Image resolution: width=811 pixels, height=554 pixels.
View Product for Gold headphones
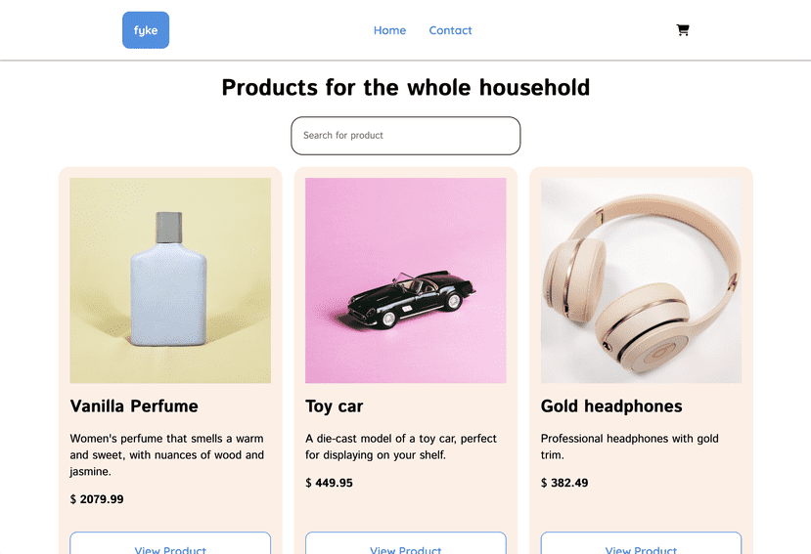click(642, 543)
